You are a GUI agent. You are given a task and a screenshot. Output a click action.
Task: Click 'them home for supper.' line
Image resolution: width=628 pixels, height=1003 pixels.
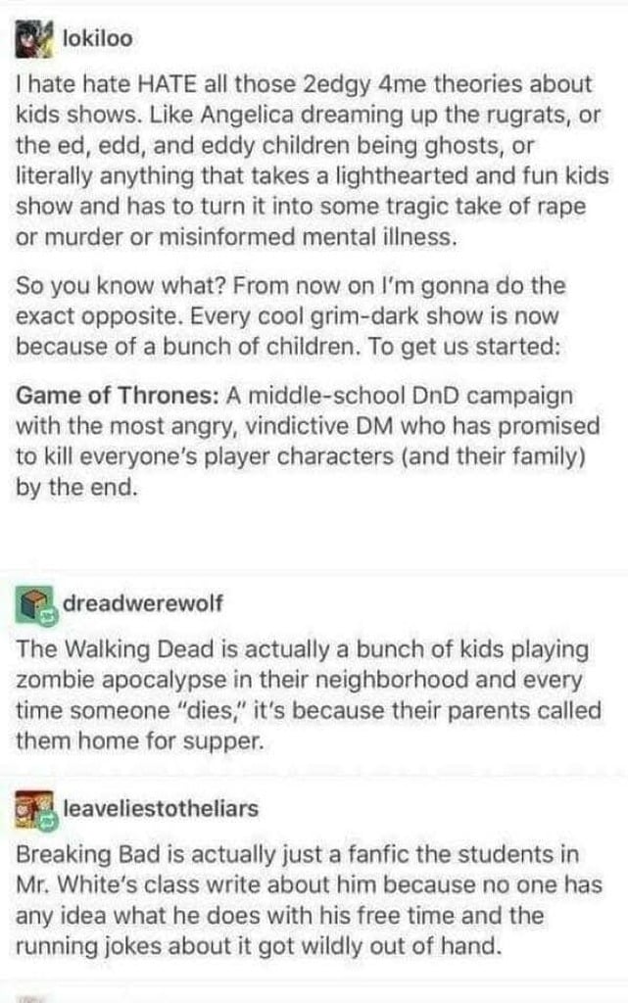click(x=139, y=740)
